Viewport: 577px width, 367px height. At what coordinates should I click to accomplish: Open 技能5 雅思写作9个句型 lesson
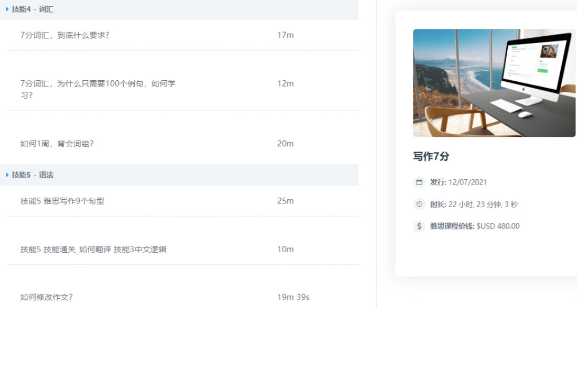pyautogui.click(x=62, y=201)
